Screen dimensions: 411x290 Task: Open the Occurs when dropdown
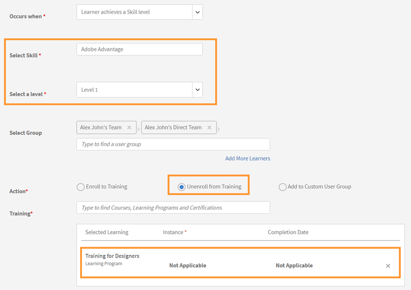tap(197, 12)
